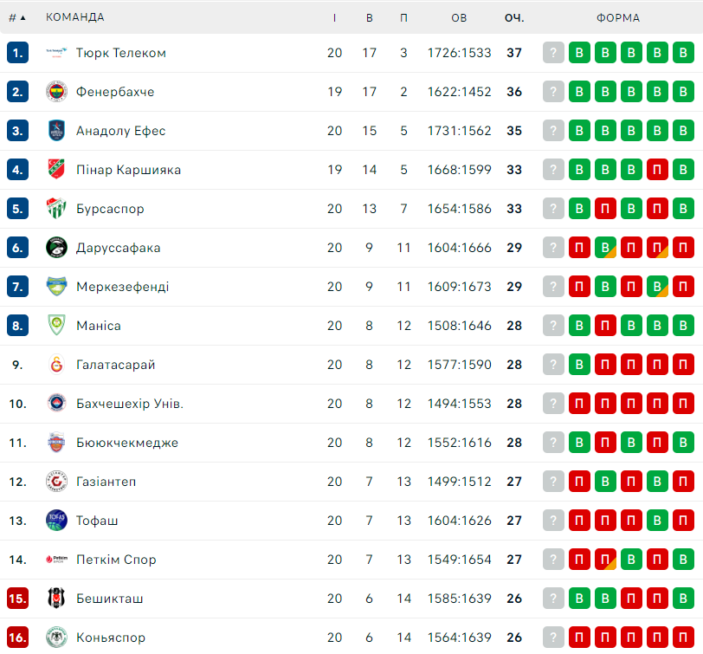
Task: Click the Бешикташ eagle logo
Action: click(56, 598)
